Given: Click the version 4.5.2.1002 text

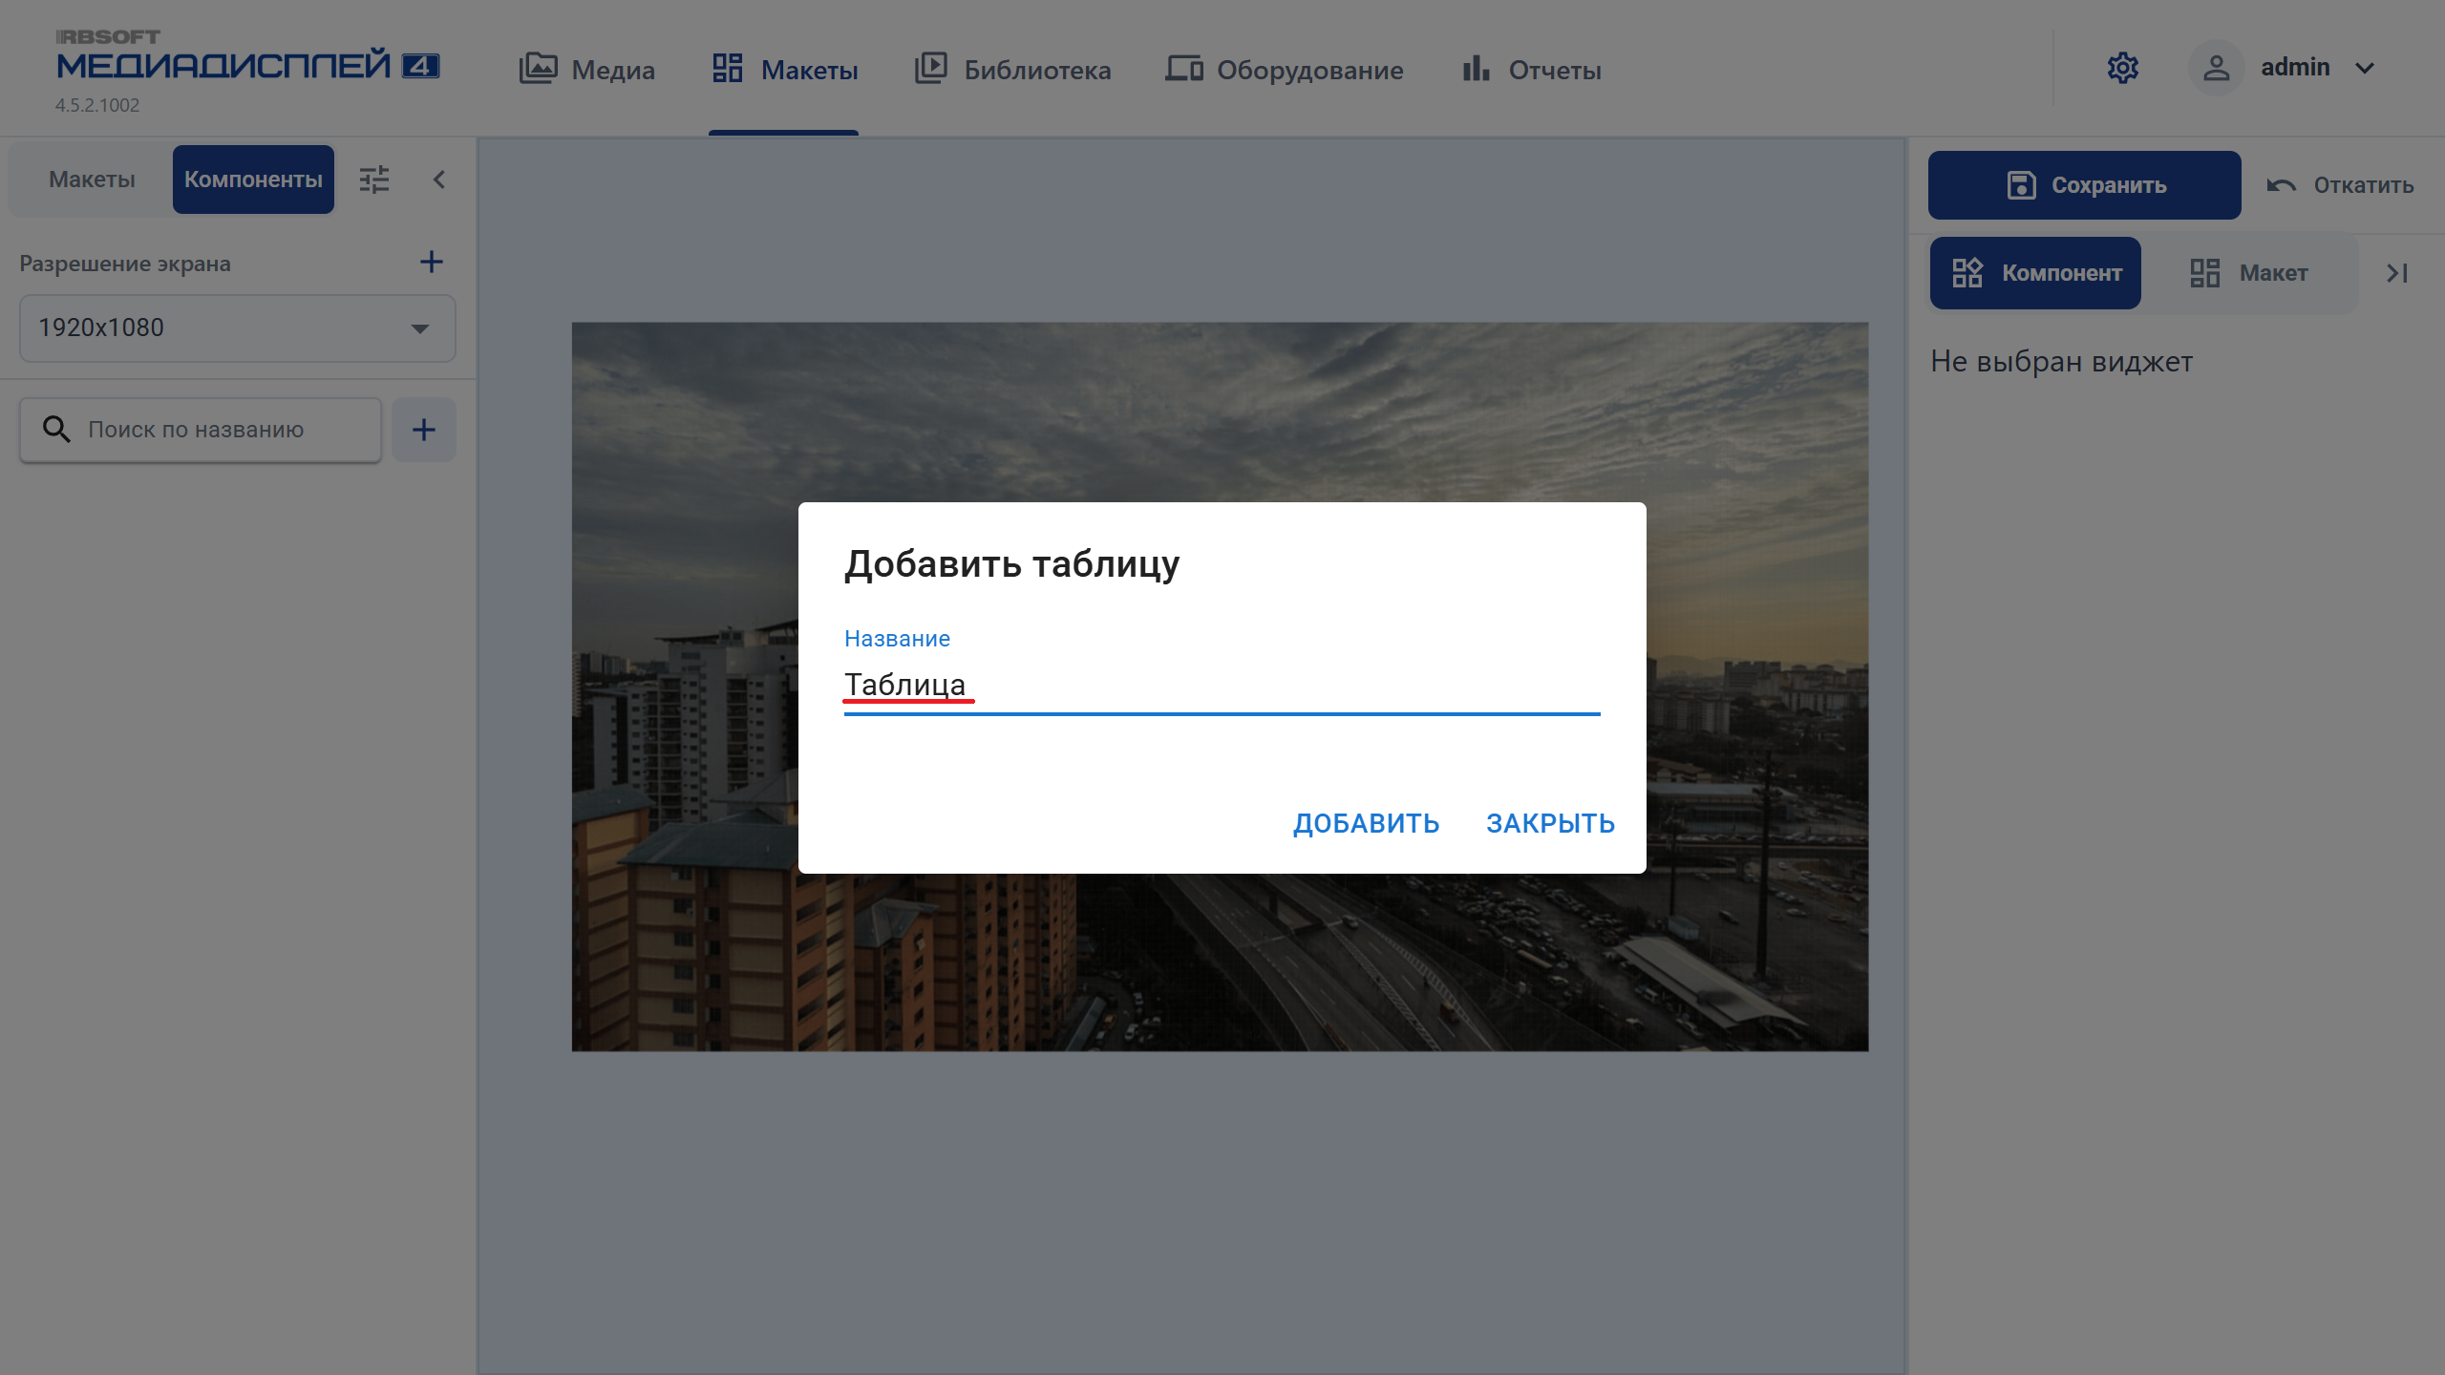Looking at the screenshot, I should coord(97,105).
